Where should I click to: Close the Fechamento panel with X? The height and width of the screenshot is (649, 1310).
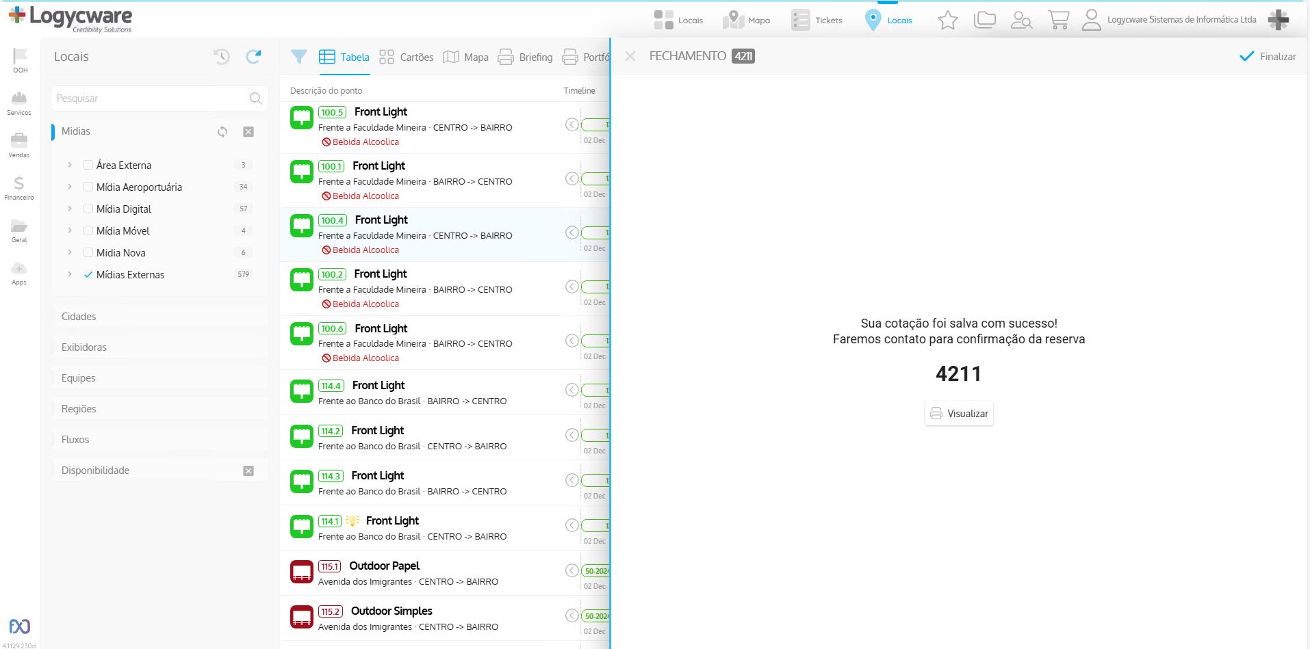(630, 56)
